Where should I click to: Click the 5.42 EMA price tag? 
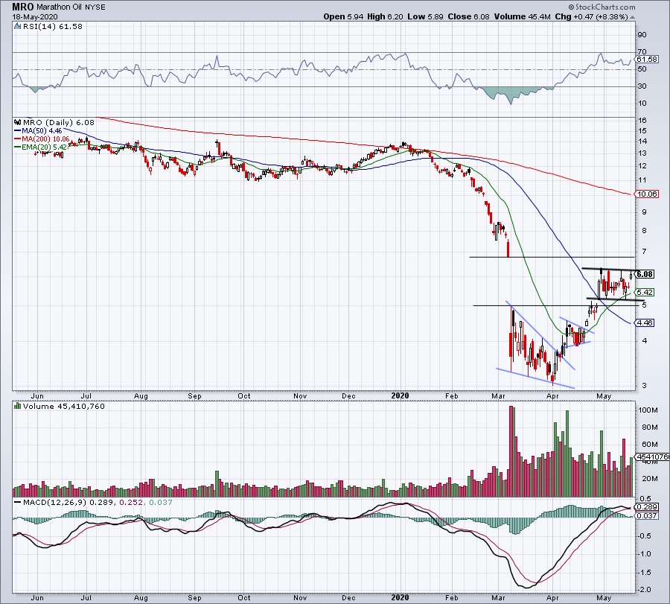point(645,293)
